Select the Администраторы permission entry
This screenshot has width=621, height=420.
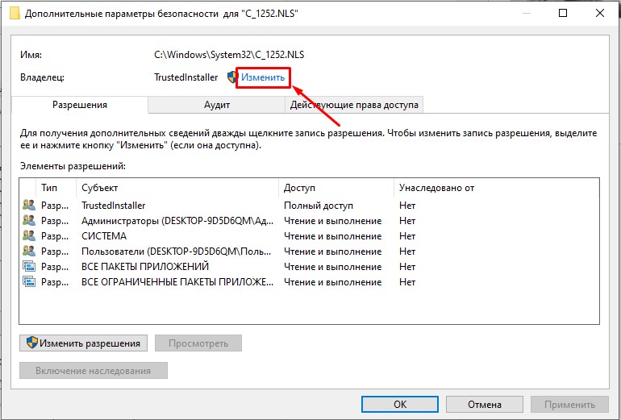[309, 221]
